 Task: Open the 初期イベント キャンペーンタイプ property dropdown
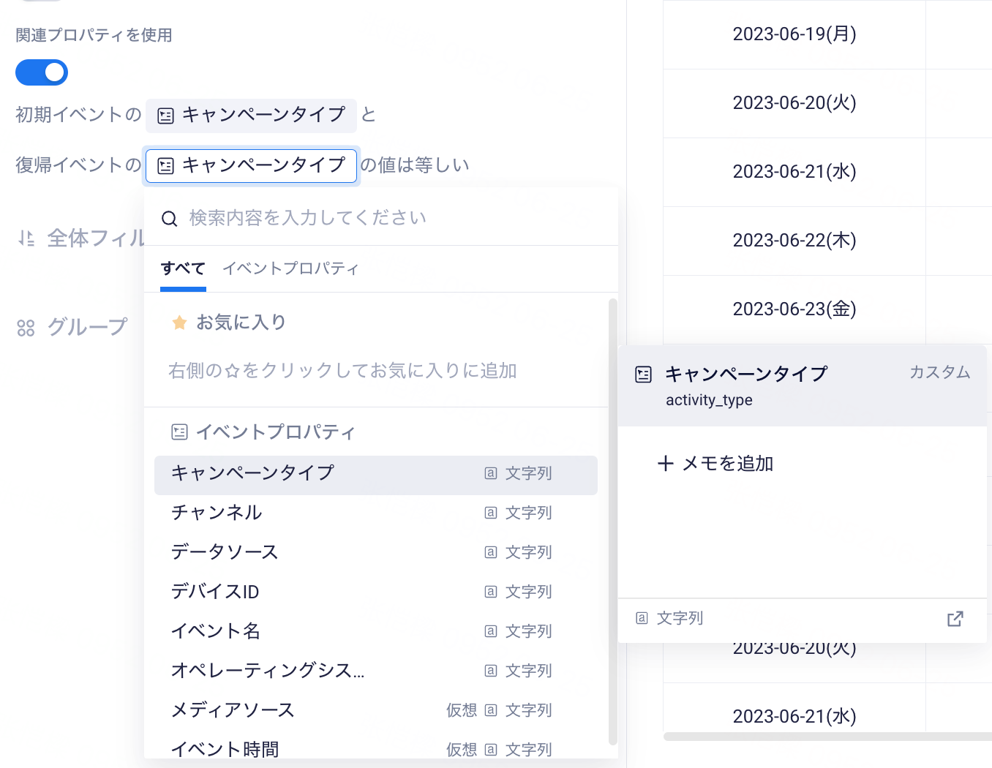(x=251, y=115)
